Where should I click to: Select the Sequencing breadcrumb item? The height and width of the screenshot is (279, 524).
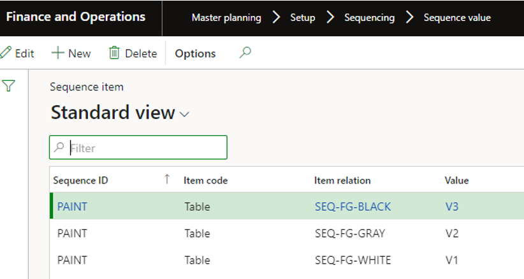[x=369, y=17]
